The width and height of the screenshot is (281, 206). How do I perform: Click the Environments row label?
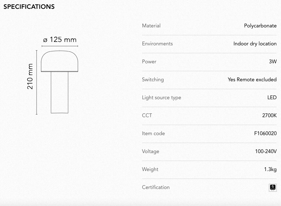click(157, 44)
